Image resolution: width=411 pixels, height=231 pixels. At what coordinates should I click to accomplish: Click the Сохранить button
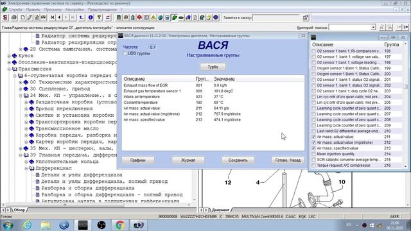coord(238,160)
